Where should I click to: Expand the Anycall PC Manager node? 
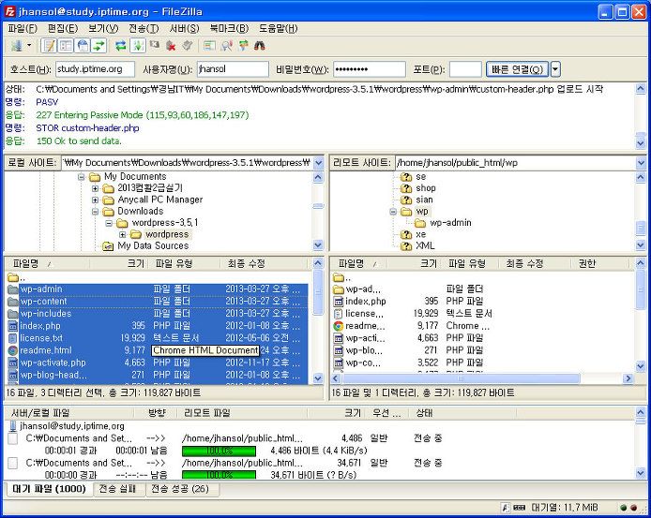click(95, 200)
